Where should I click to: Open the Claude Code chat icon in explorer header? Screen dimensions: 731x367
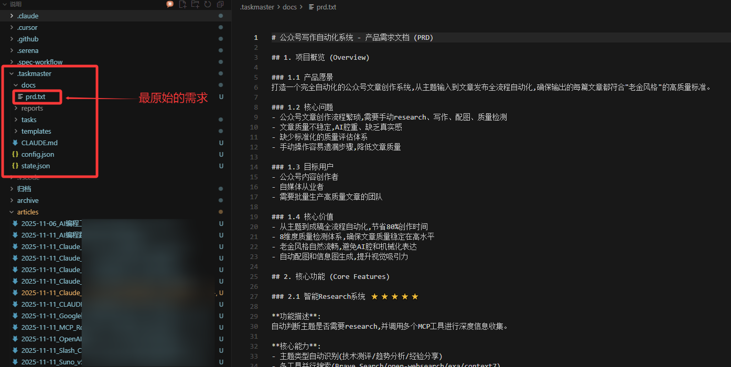pyautogui.click(x=170, y=4)
